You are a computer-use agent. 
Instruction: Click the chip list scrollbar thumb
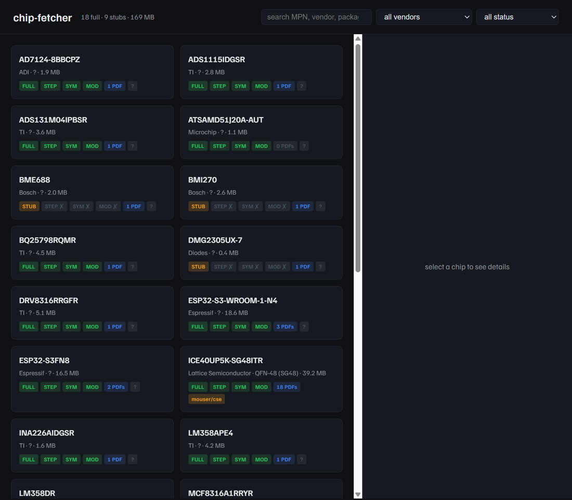tap(358, 158)
